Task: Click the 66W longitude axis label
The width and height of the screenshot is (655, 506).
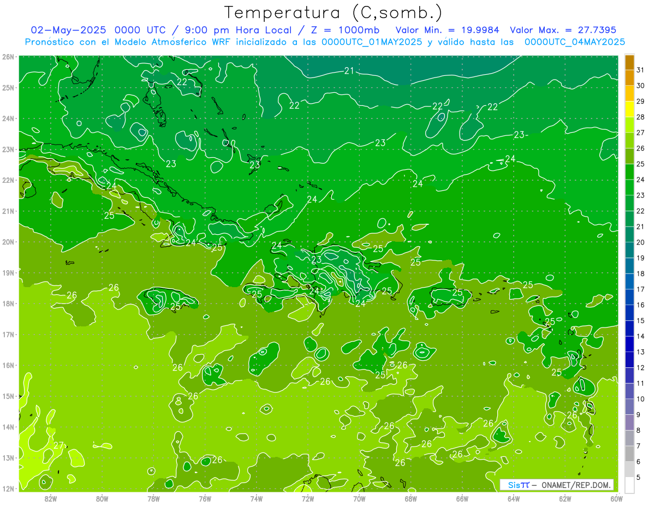Action: tap(462, 498)
